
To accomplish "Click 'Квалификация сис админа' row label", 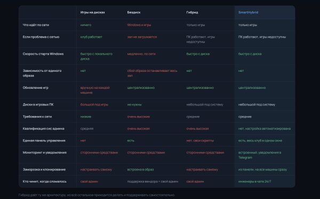I will 44,129.
